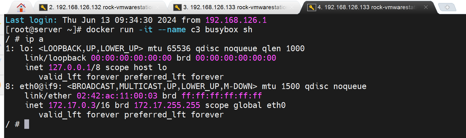Screen dimensions: 466x138
Task: Open the Home tab house icon
Action: (x=21, y=7)
